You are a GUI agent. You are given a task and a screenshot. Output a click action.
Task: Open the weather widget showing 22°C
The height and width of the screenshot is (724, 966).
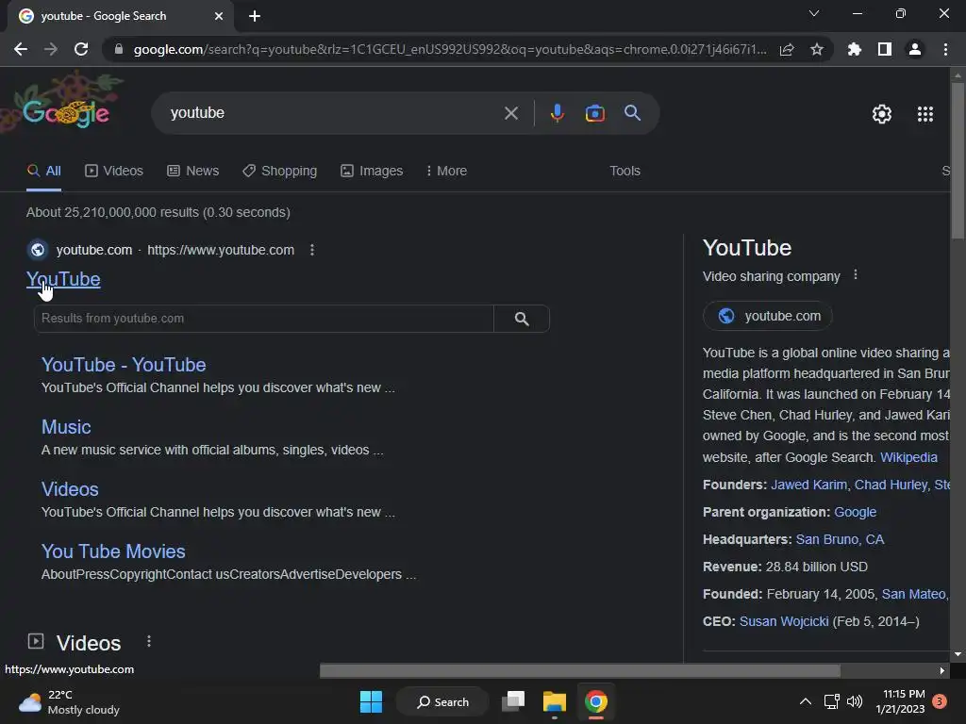(69, 701)
